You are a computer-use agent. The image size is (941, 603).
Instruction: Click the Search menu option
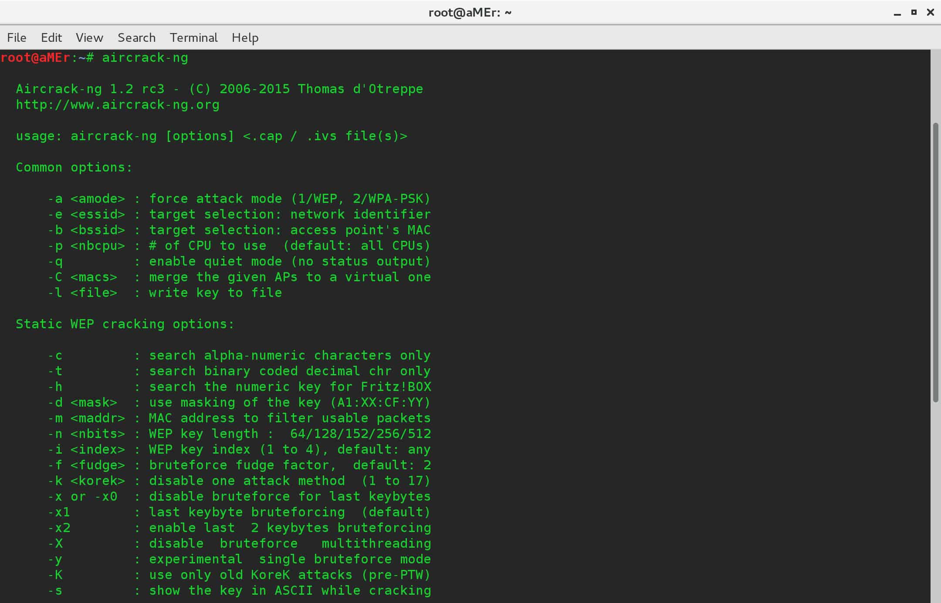[x=136, y=38]
